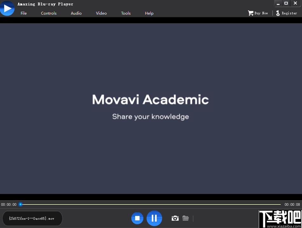The width and height of the screenshot is (302, 228).
Task: Open the File menu
Action: pyautogui.click(x=24, y=13)
